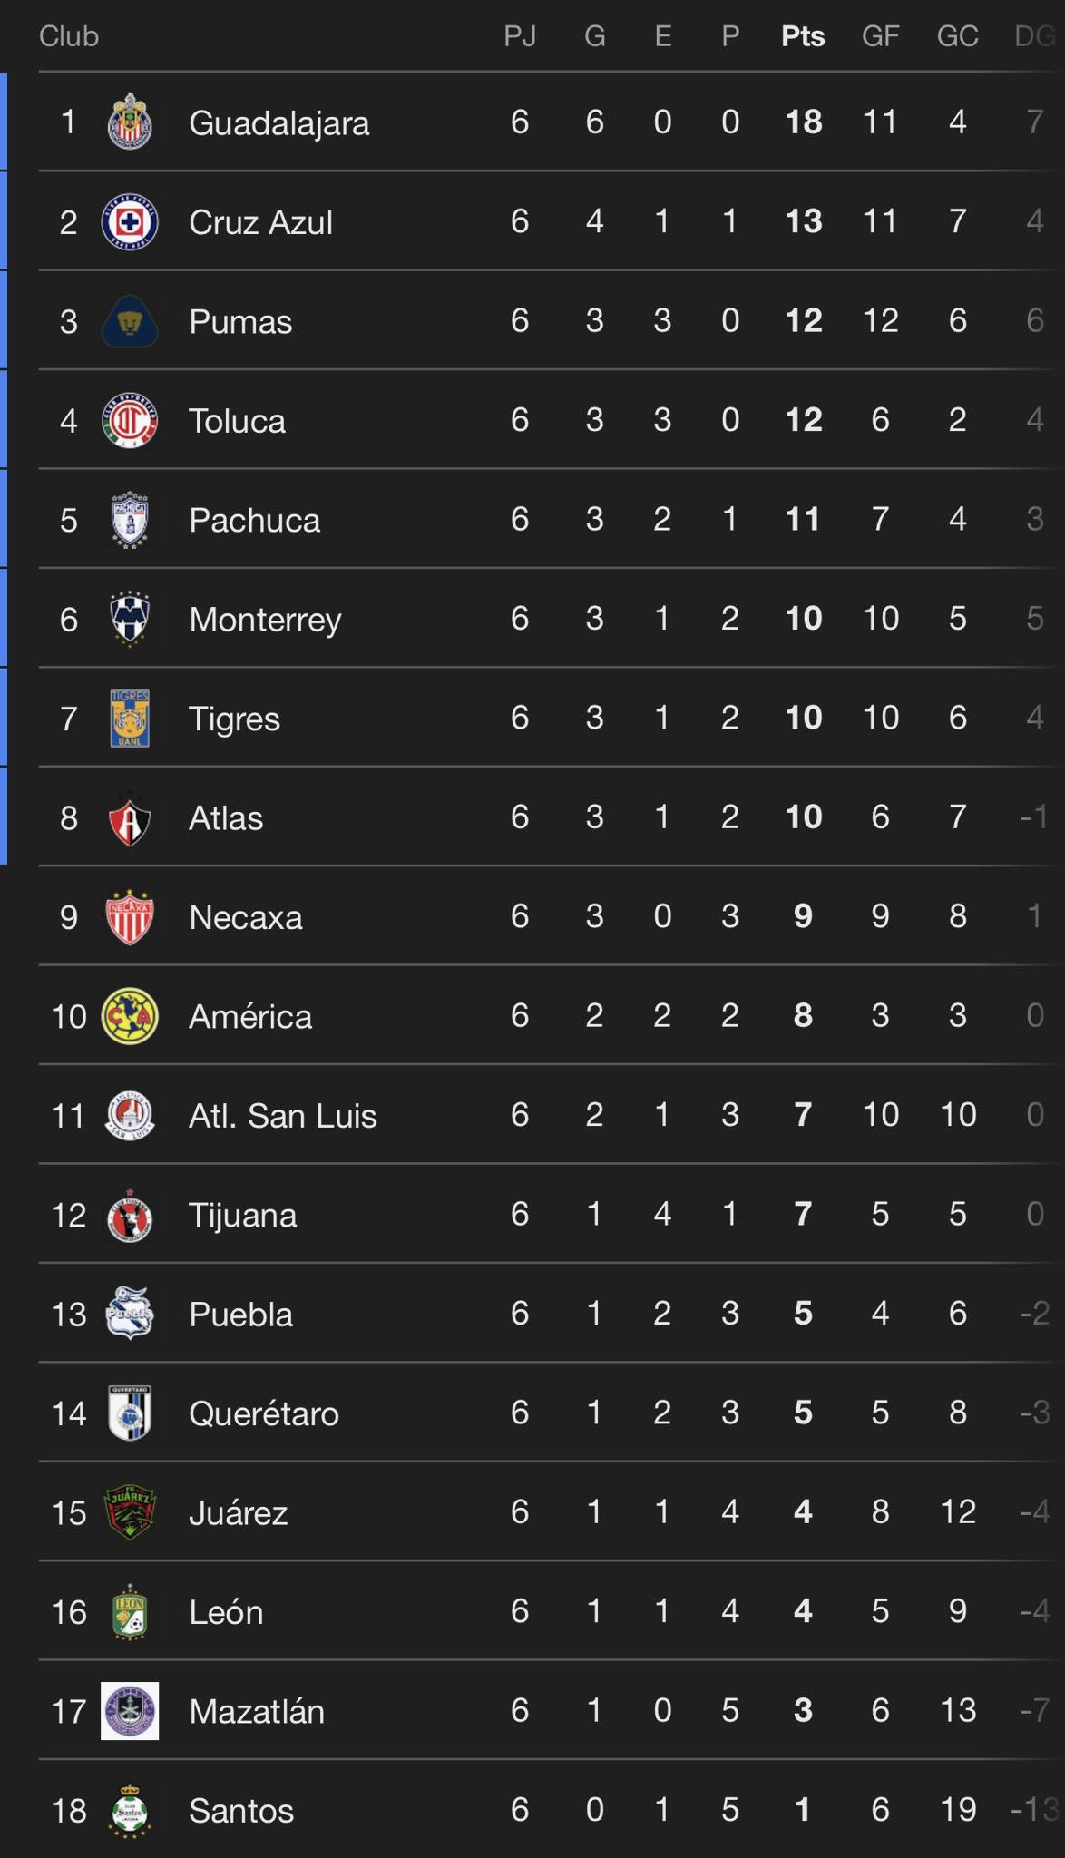Select the León team logo
The width and height of the screenshot is (1065, 1858).
pyautogui.click(x=130, y=1612)
